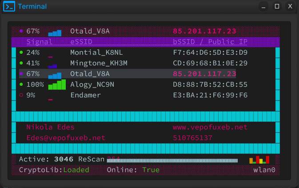The height and width of the screenshot is (188, 299).
Task: Maximize the Terminal window
Action: [277, 6]
